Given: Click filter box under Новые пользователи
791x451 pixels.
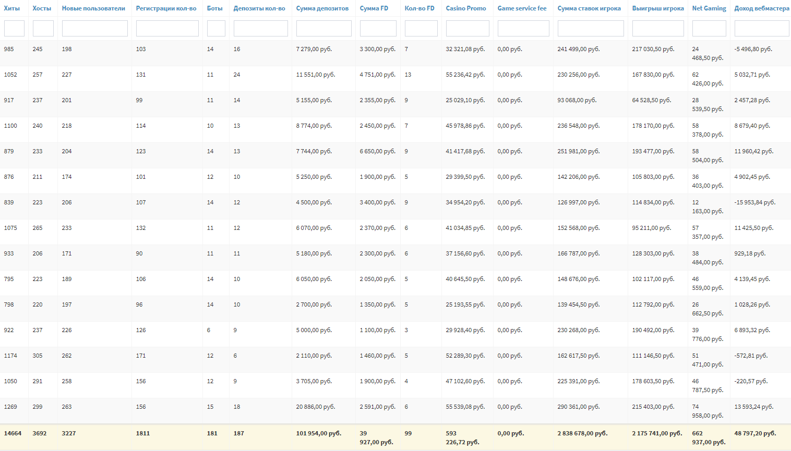Looking at the screenshot, I should [x=94, y=28].
